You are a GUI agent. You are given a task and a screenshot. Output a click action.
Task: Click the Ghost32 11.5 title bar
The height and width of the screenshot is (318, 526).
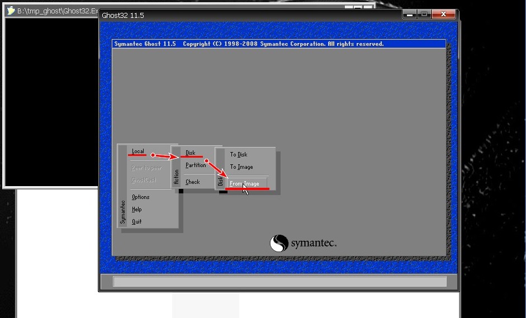pos(252,15)
